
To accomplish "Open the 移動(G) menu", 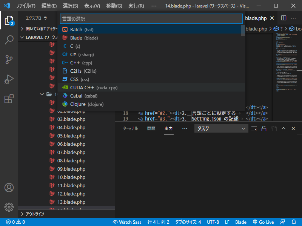I will tap(114, 6).
